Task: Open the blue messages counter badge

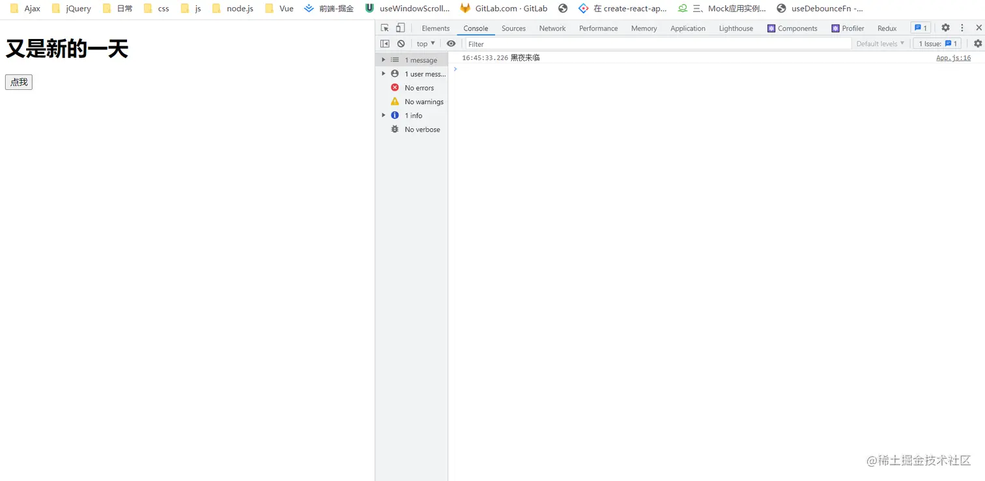Action: pyautogui.click(x=921, y=28)
